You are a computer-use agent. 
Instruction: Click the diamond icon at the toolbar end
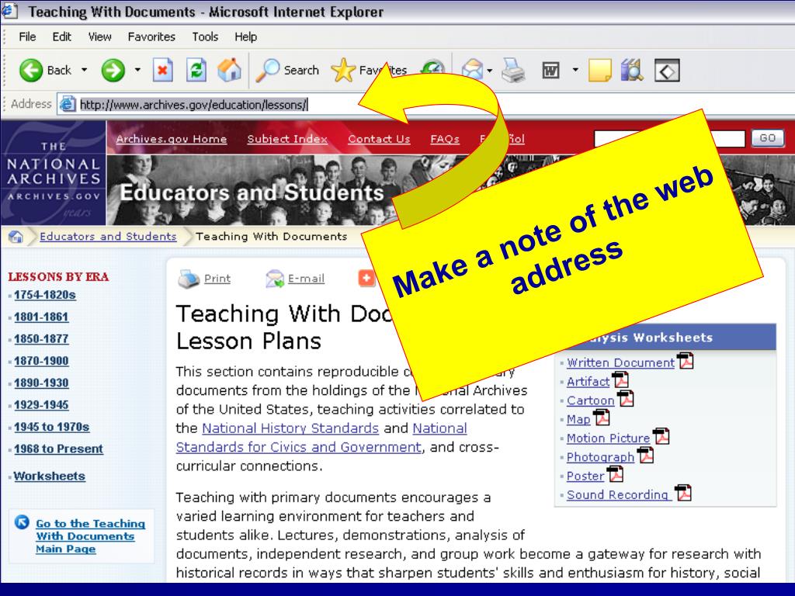[667, 70]
